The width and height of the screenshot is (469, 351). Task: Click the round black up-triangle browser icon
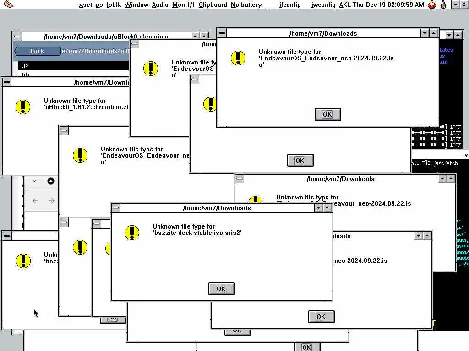(x=51, y=181)
